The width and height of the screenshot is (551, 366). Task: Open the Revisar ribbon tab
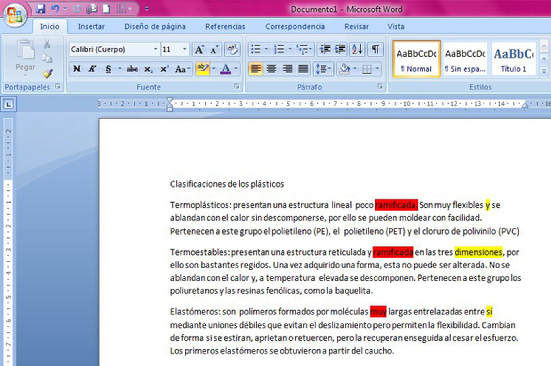pyautogui.click(x=356, y=26)
